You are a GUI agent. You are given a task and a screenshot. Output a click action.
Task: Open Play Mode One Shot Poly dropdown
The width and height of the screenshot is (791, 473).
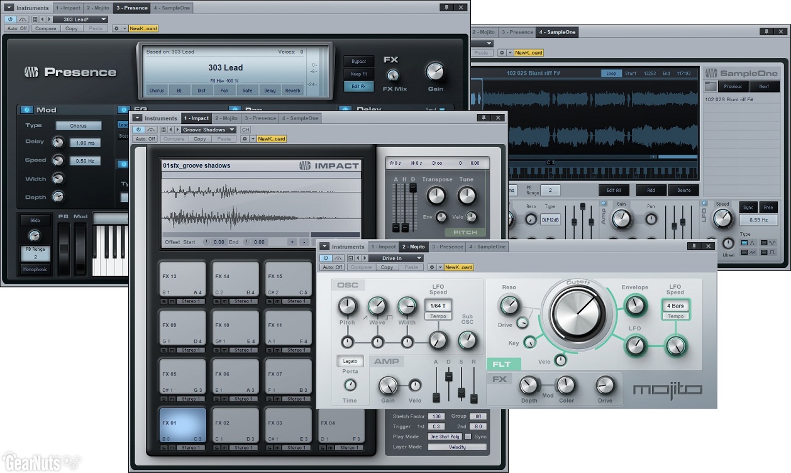point(445,437)
